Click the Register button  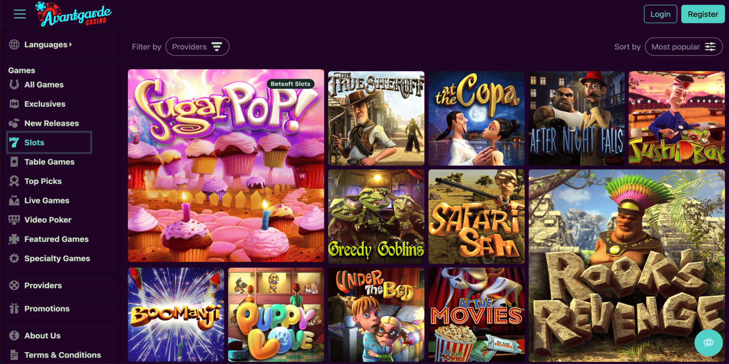coord(703,14)
